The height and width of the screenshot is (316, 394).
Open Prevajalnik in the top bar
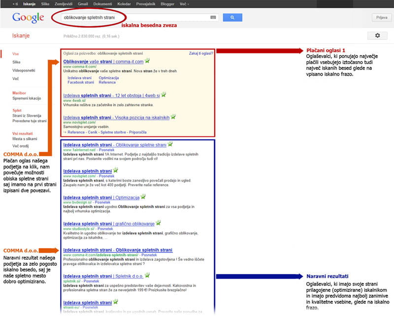[146, 4]
